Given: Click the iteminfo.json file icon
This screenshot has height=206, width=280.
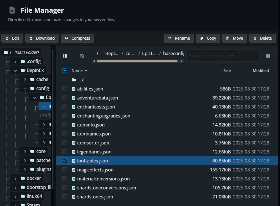Looking at the screenshot, I should pos(73,125).
